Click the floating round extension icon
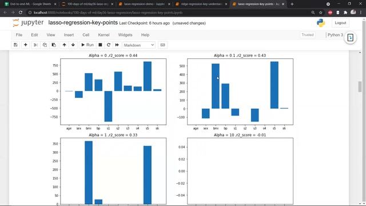This screenshot has width=366, height=206. tap(350, 38)
